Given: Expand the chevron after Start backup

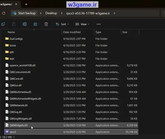Looking at the screenshot, I should (41, 13).
